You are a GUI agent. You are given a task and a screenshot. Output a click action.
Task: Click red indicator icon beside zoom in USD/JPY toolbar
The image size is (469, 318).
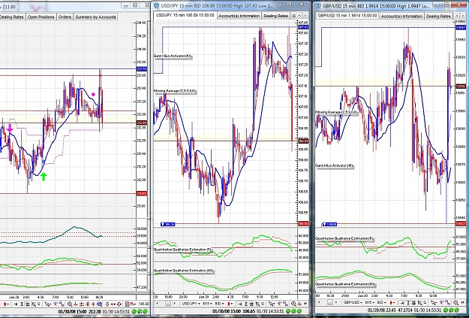299,304
